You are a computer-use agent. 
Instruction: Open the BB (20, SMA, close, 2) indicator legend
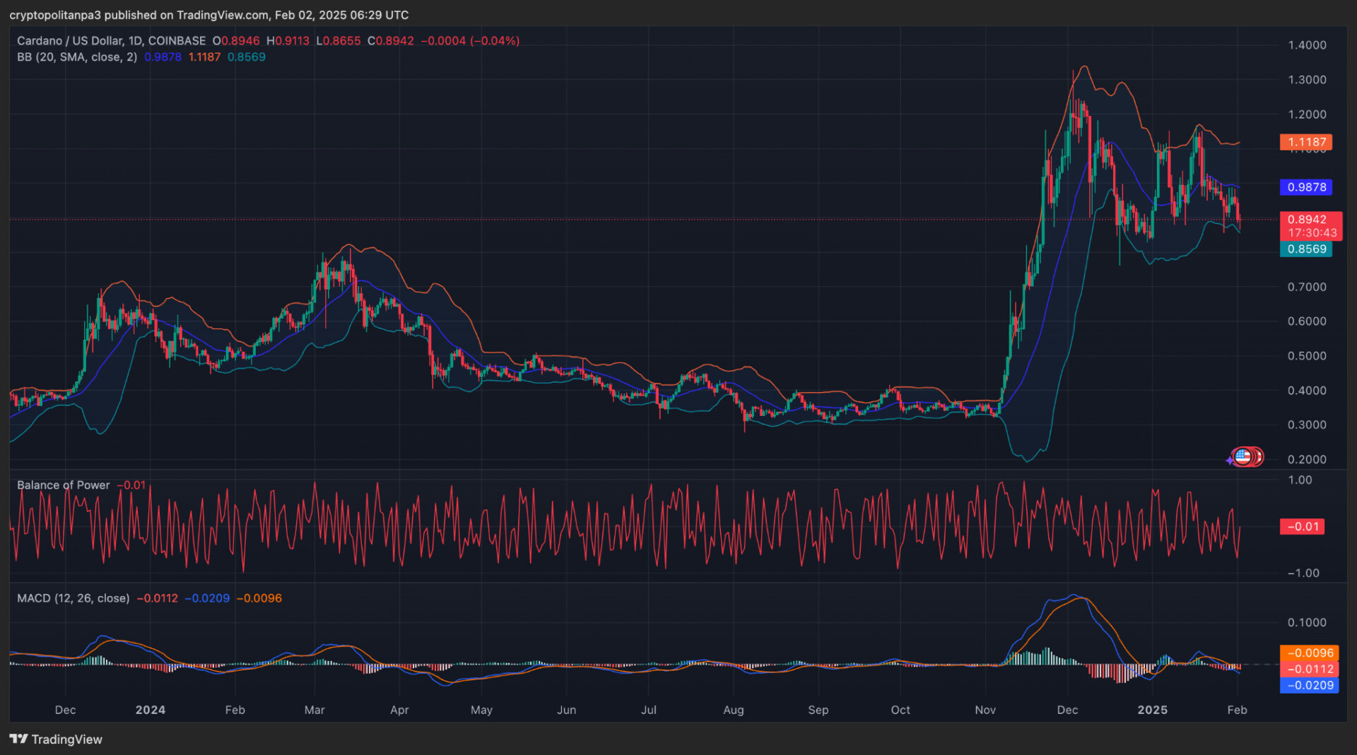77,57
